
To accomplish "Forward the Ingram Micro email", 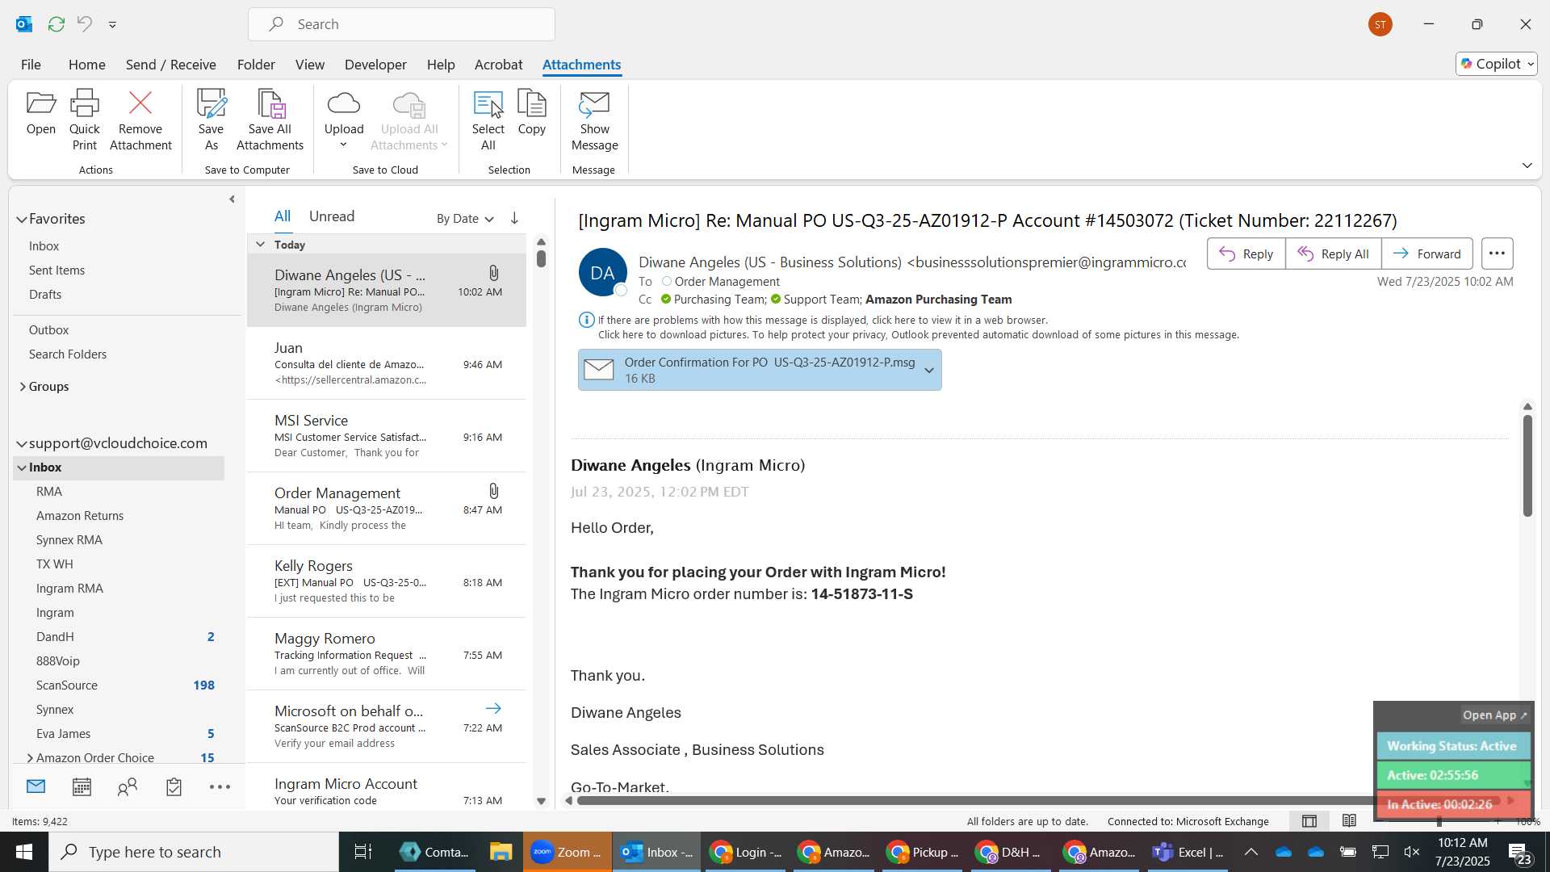I will coord(1426,254).
